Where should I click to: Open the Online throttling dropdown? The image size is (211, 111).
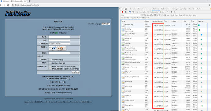[x=164, y=12]
